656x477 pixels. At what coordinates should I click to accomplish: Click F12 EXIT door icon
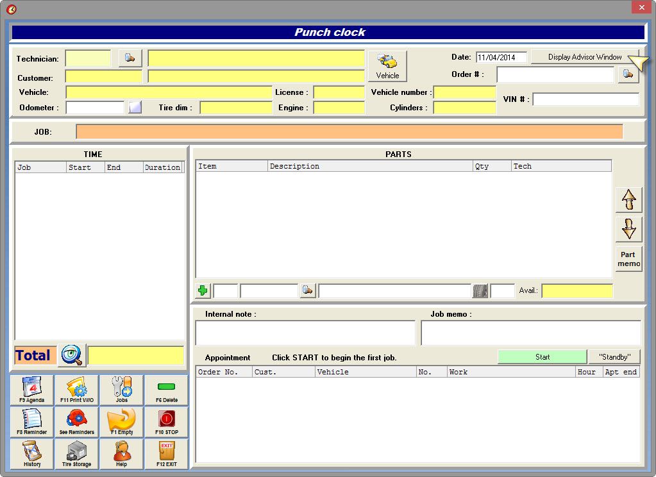click(x=167, y=454)
